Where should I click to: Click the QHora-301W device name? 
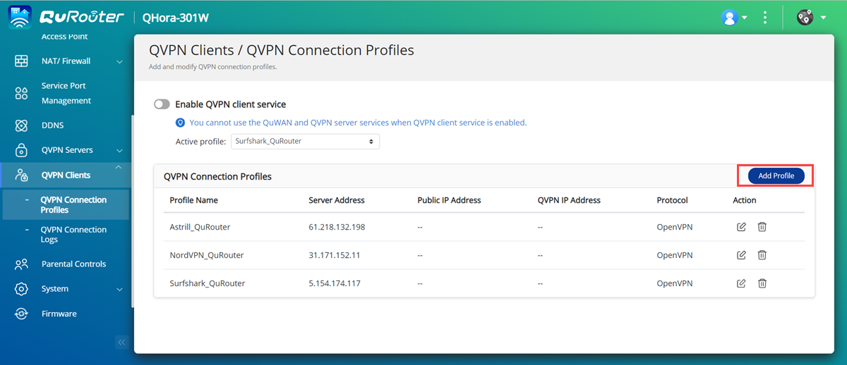click(x=176, y=18)
